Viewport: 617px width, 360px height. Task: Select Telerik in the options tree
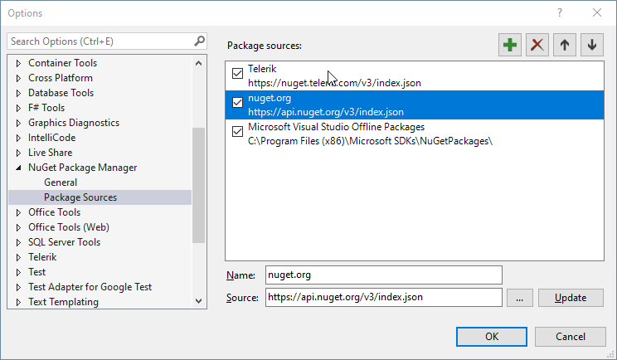[x=42, y=257]
